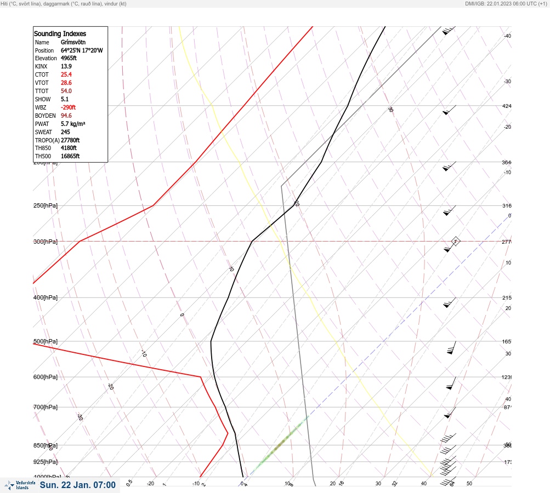
Task: Click the BOYDEN value '94.6'
Action: [66, 116]
